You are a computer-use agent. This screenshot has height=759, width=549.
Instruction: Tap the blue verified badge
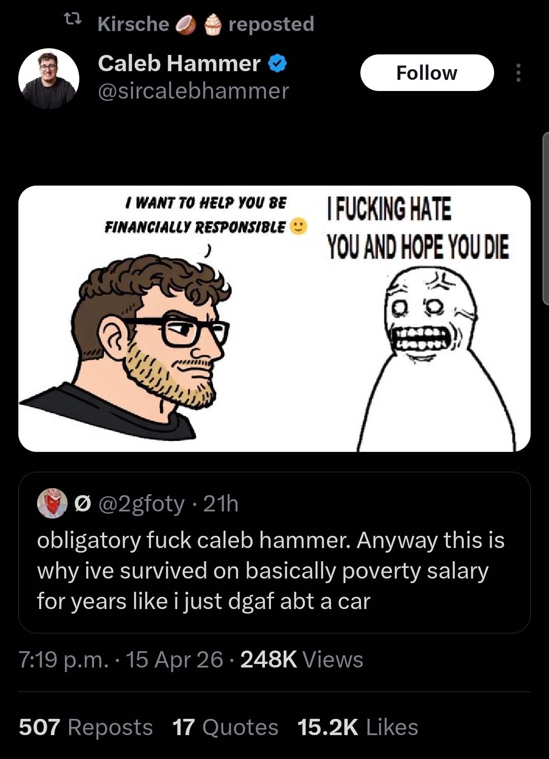[x=278, y=64]
